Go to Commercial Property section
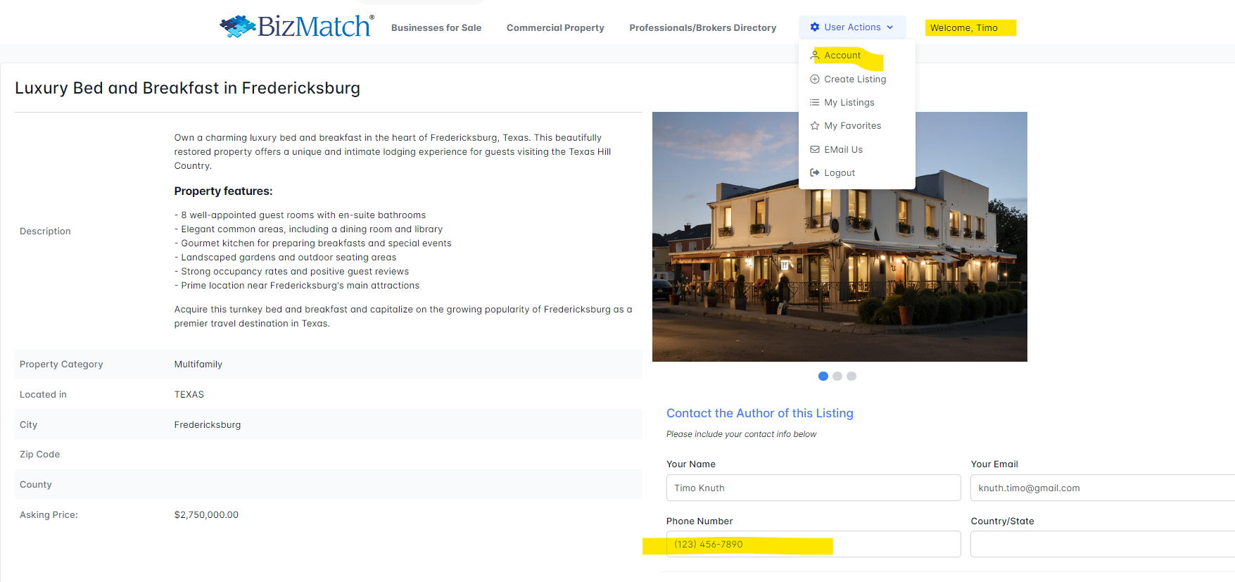 (x=555, y=28)
